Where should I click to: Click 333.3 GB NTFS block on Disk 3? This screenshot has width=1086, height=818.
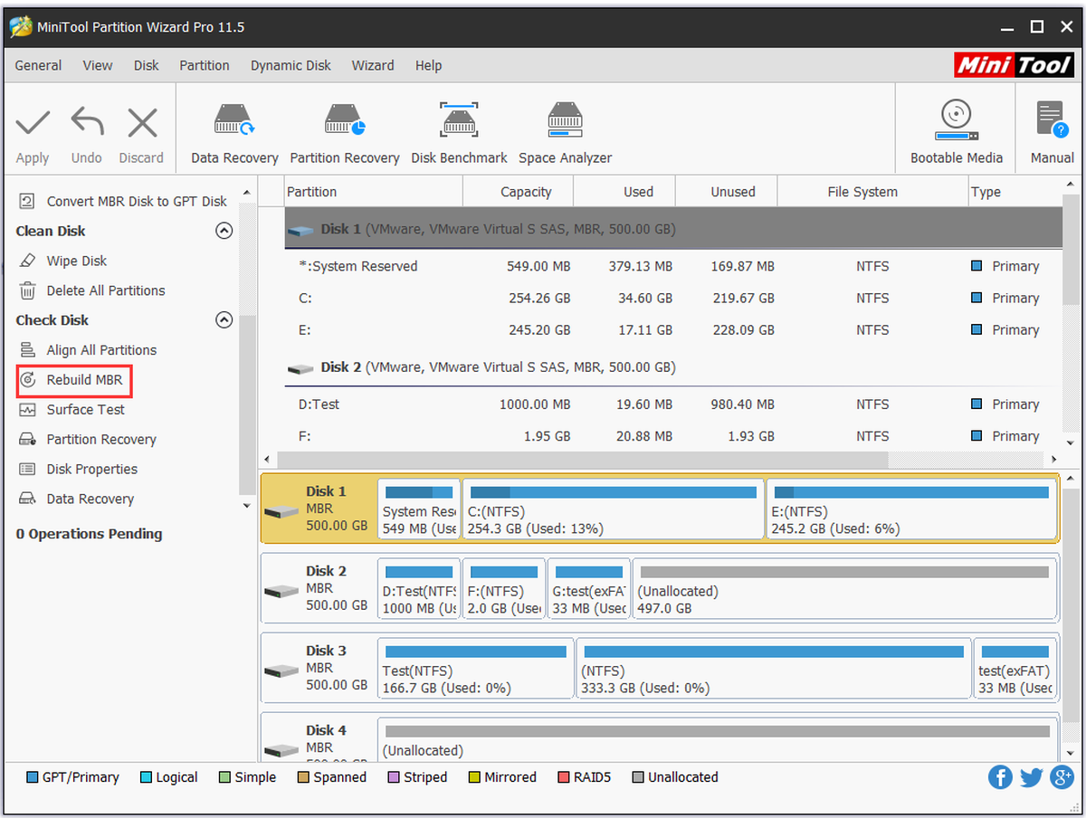(x=773, y=670)
